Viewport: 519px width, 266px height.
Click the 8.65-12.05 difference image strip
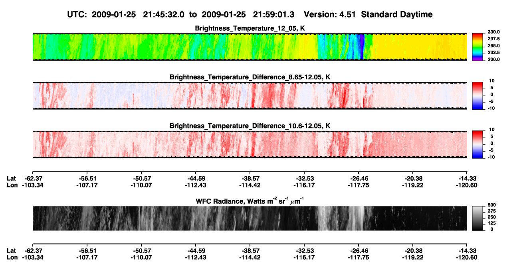coord(250,96)
